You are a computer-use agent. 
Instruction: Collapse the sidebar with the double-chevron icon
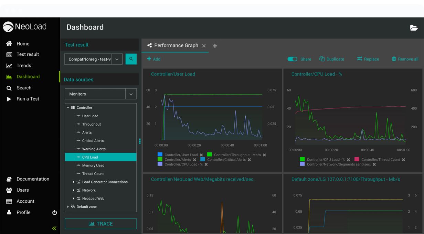point(54,228)
